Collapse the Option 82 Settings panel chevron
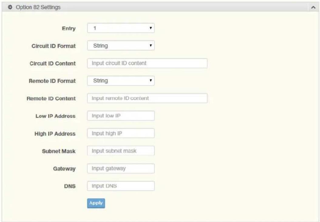Screen dimensions: 320x222 [313, 7]
